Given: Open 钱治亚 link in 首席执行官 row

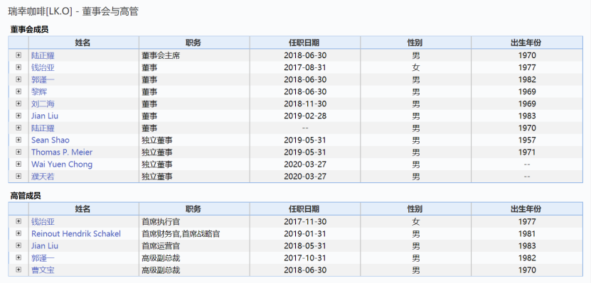Looking at the screenshot, I should 43,222.
